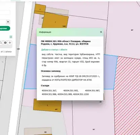Image resolution: width=140 pixels, height=135 pixels.
Task: Click the magnifier zoom-to-result icon
Action: pyautogui.click(x=1, y=43)
